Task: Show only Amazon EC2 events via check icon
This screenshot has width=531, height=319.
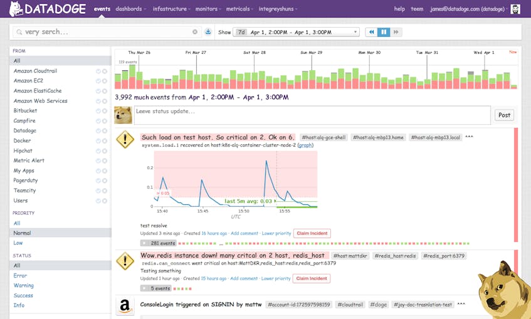Action: [x=98, y=81]
